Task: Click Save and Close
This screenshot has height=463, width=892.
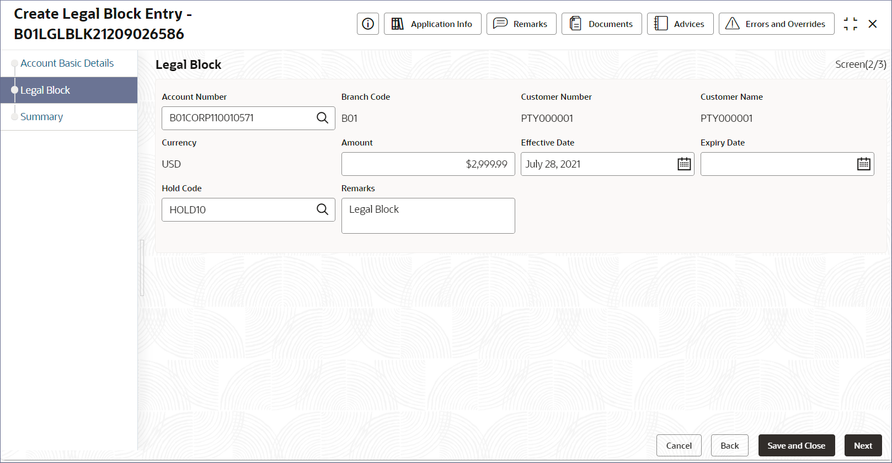Action: pos(796,445)
